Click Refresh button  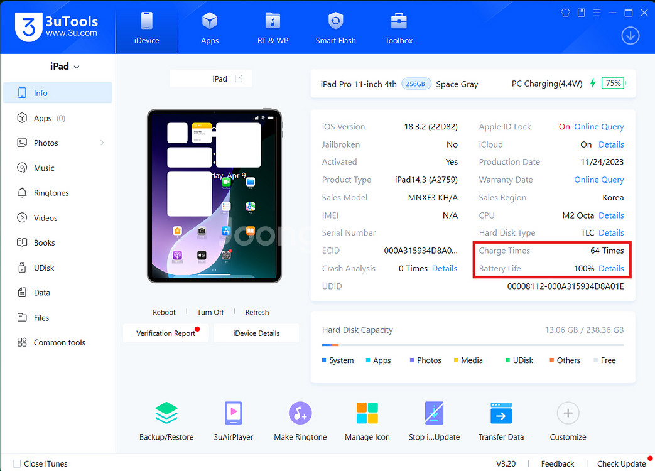click(257, 312)
